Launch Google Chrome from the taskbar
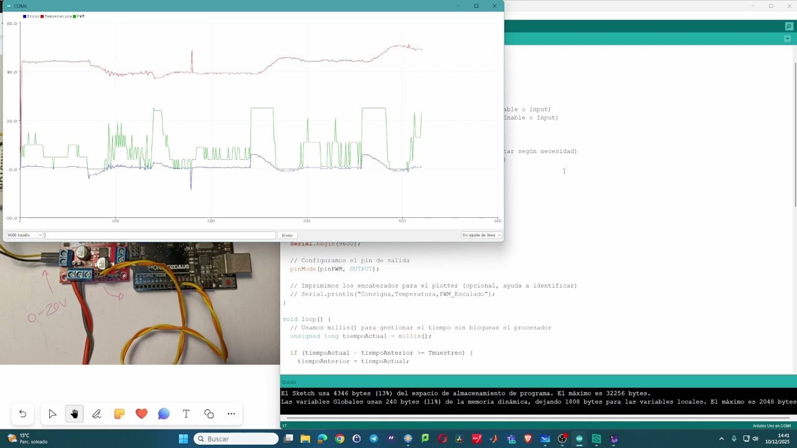Image resolution: width=797 pixels, height=448 pixels. coord(339,439)
